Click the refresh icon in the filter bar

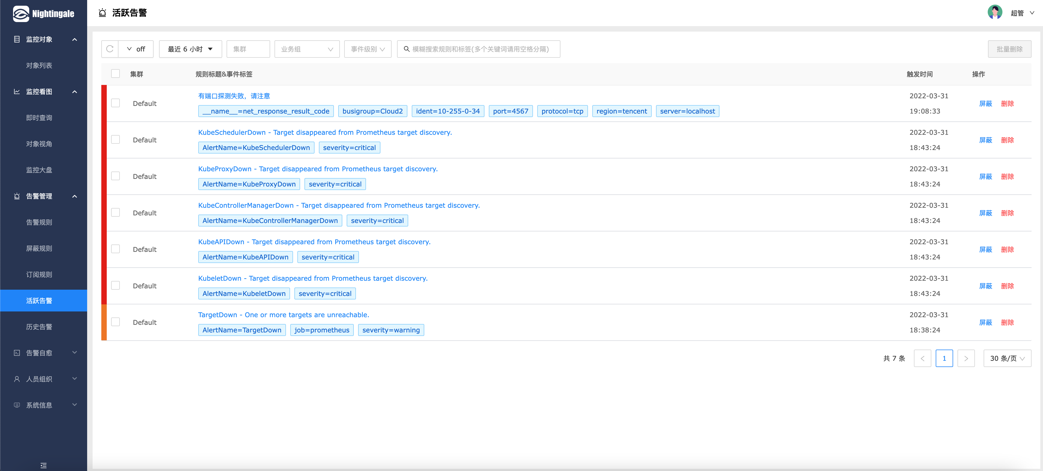(110, 49)
